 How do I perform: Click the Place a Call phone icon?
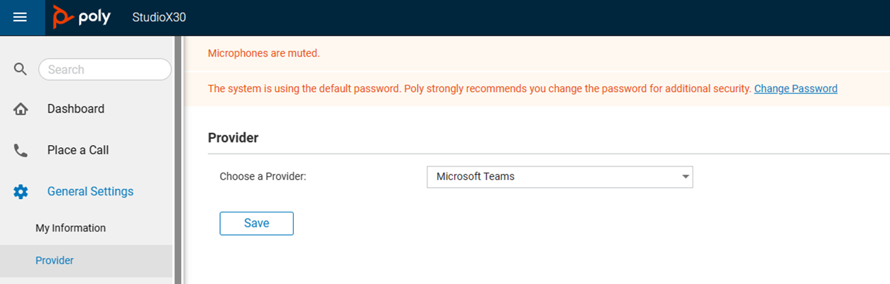pyautogui.click(x=21, y=150)
